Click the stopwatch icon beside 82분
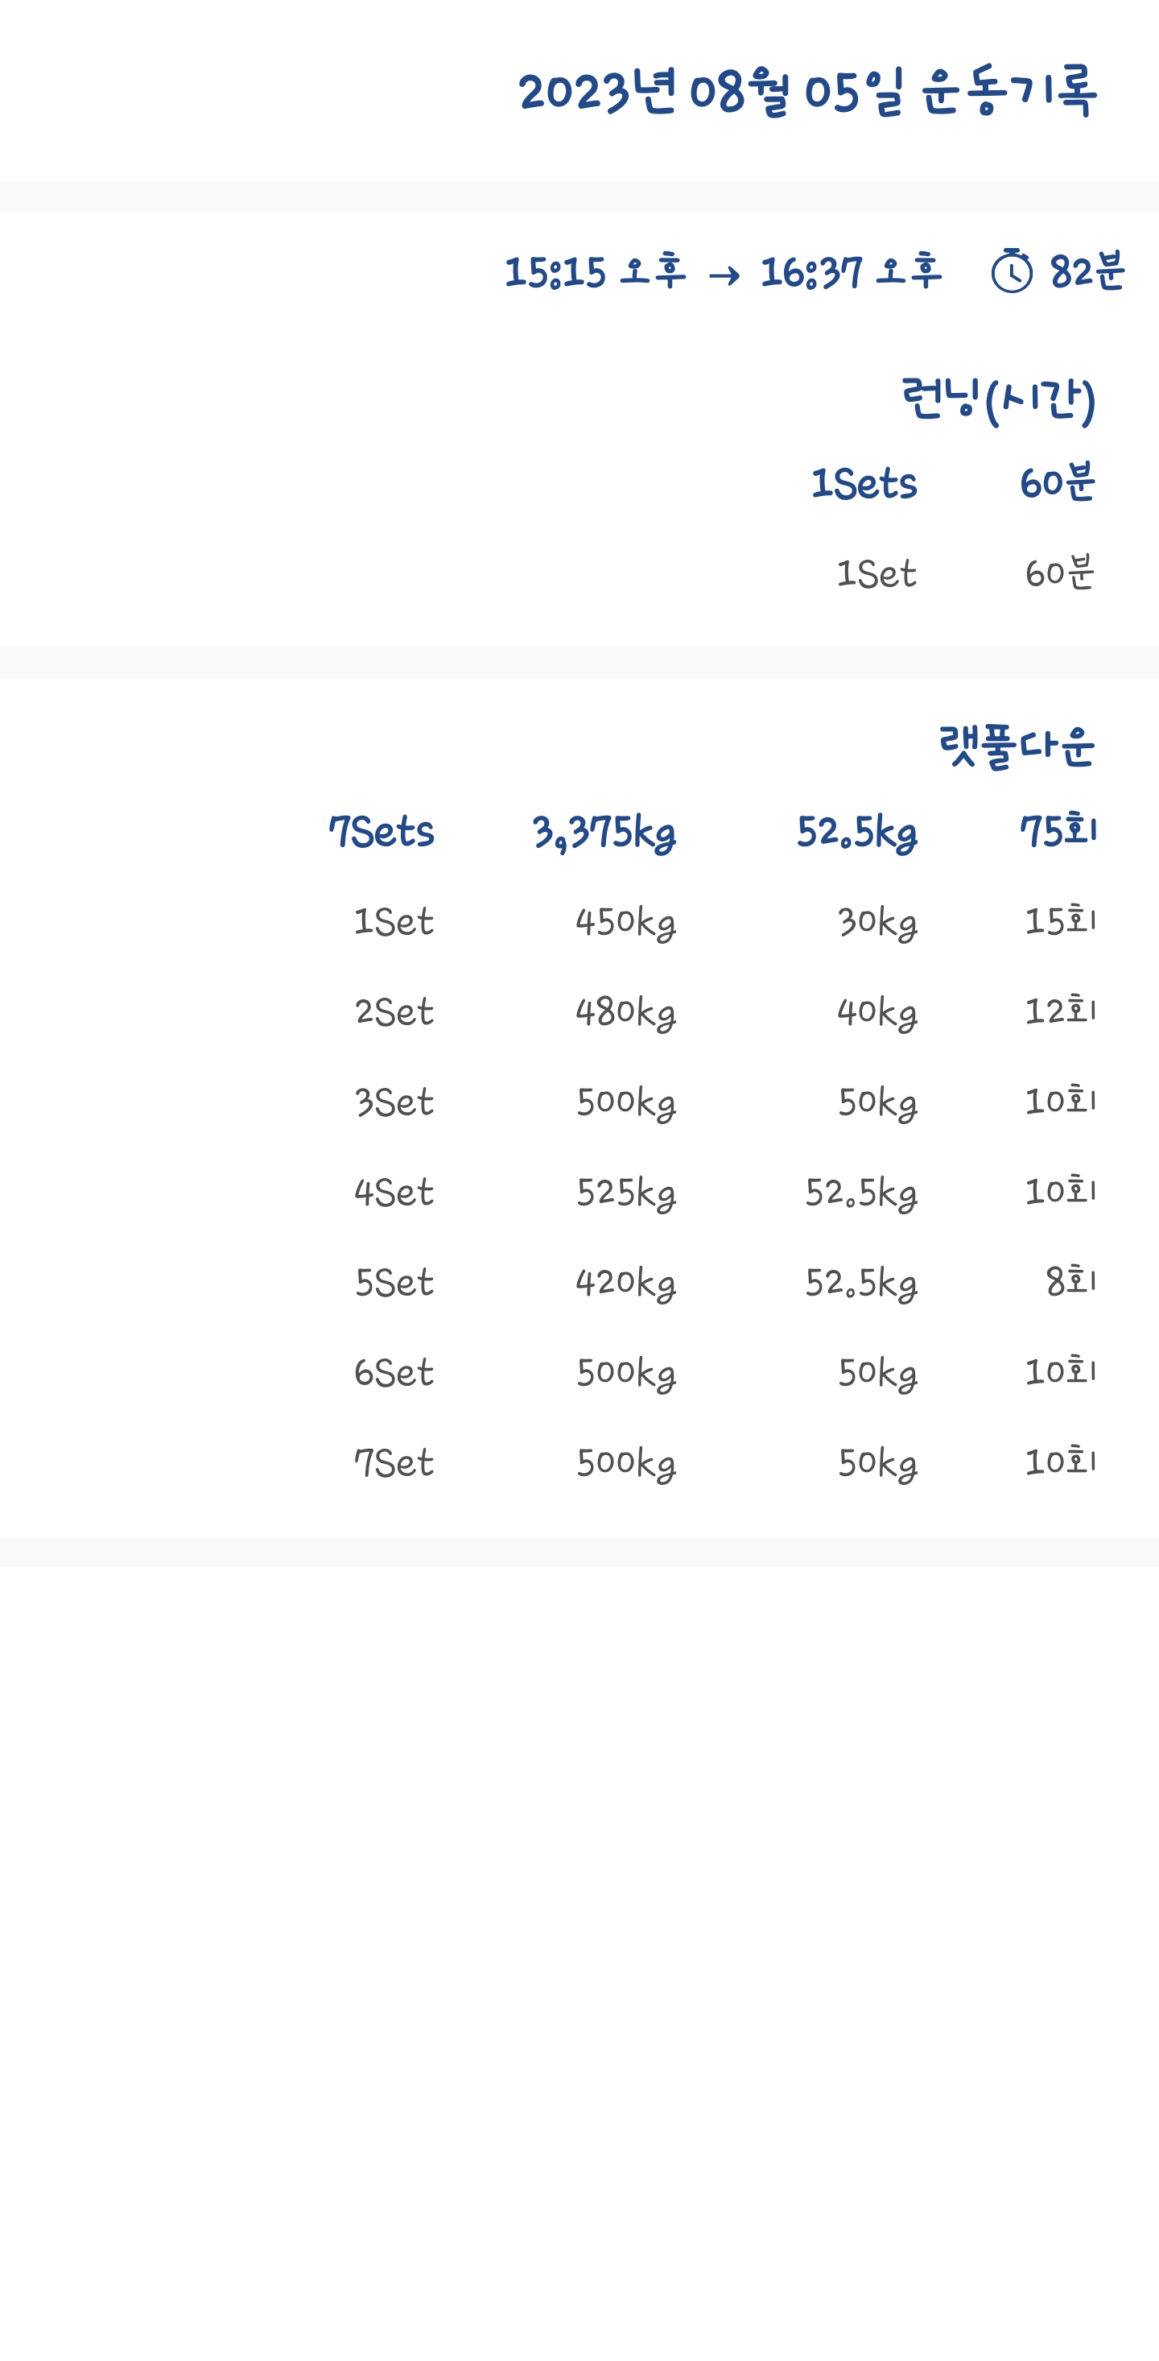 [x=1012, y=271]
